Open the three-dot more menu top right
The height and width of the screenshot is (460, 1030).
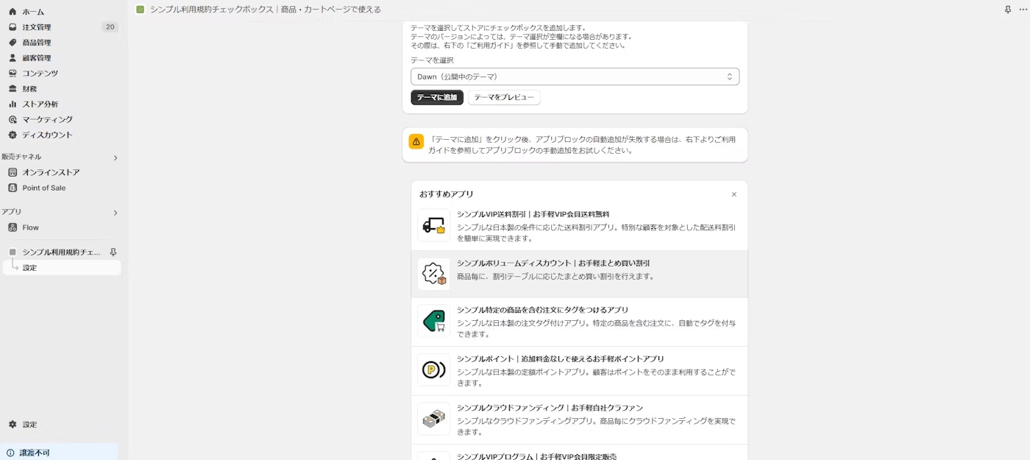1023,10
